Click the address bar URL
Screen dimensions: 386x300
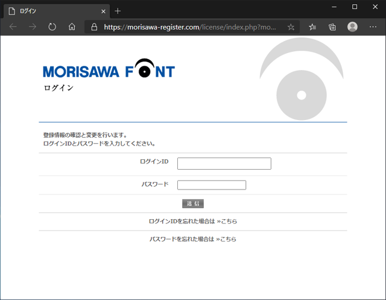(190, 27)
